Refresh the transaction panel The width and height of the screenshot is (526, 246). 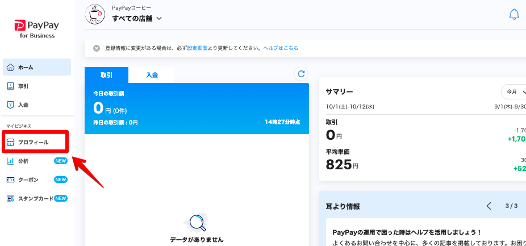301,74
